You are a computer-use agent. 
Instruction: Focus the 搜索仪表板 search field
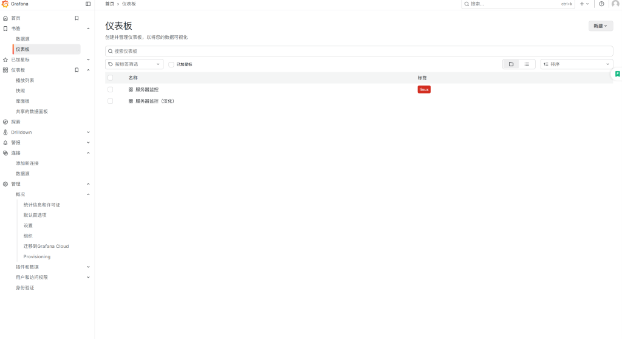(x=358, y=51)
